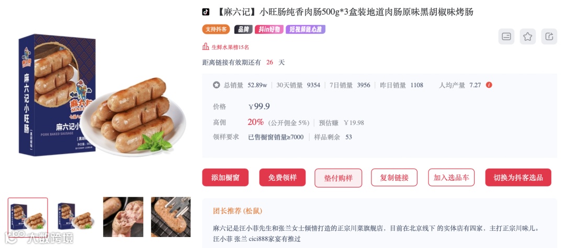This screenshot has height=248, width=565.
Task: Click the red info icon after 人均产量
Action: 489,85
